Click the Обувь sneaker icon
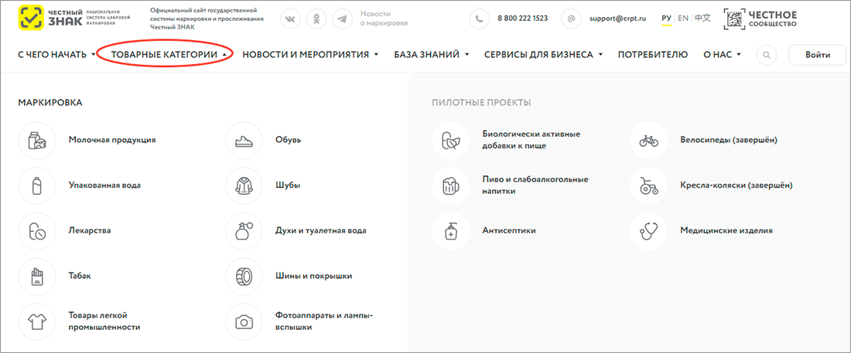The image size is (851, 353). coord(244,141)
